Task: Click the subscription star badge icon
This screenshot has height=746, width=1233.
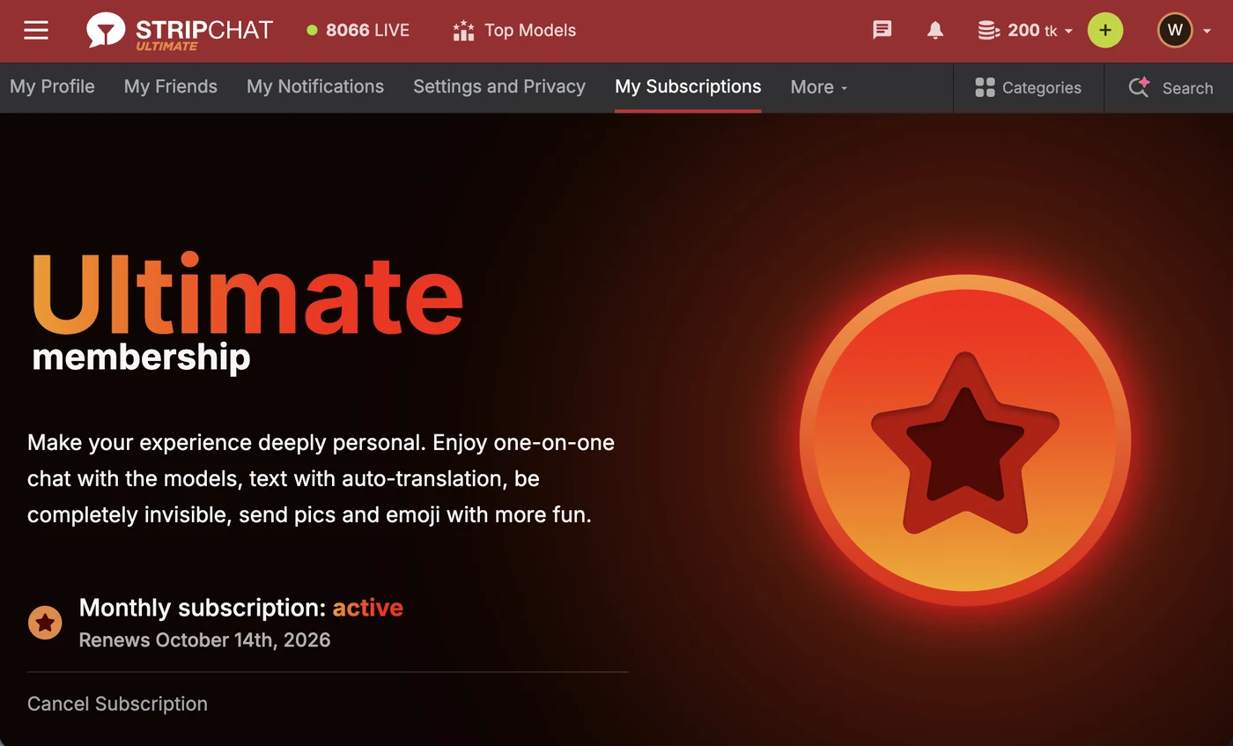Action: tap(45, 623)
